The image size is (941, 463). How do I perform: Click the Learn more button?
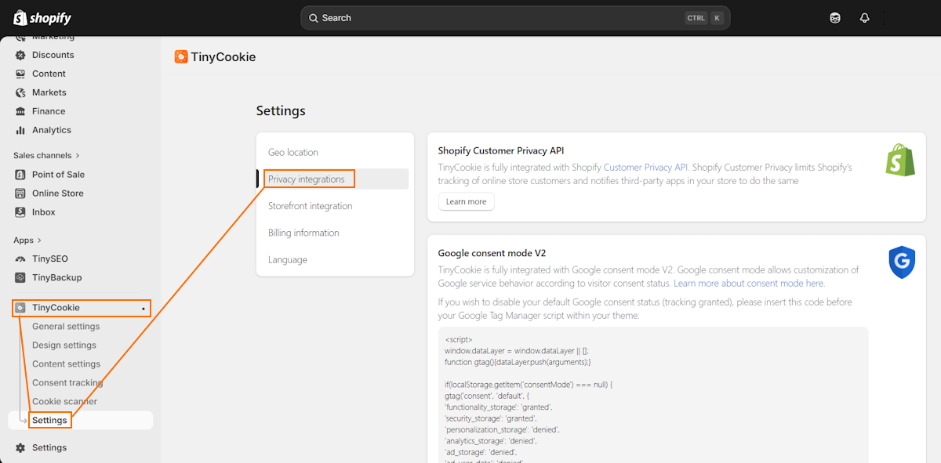pyautogui.click(x=466, y=201)
